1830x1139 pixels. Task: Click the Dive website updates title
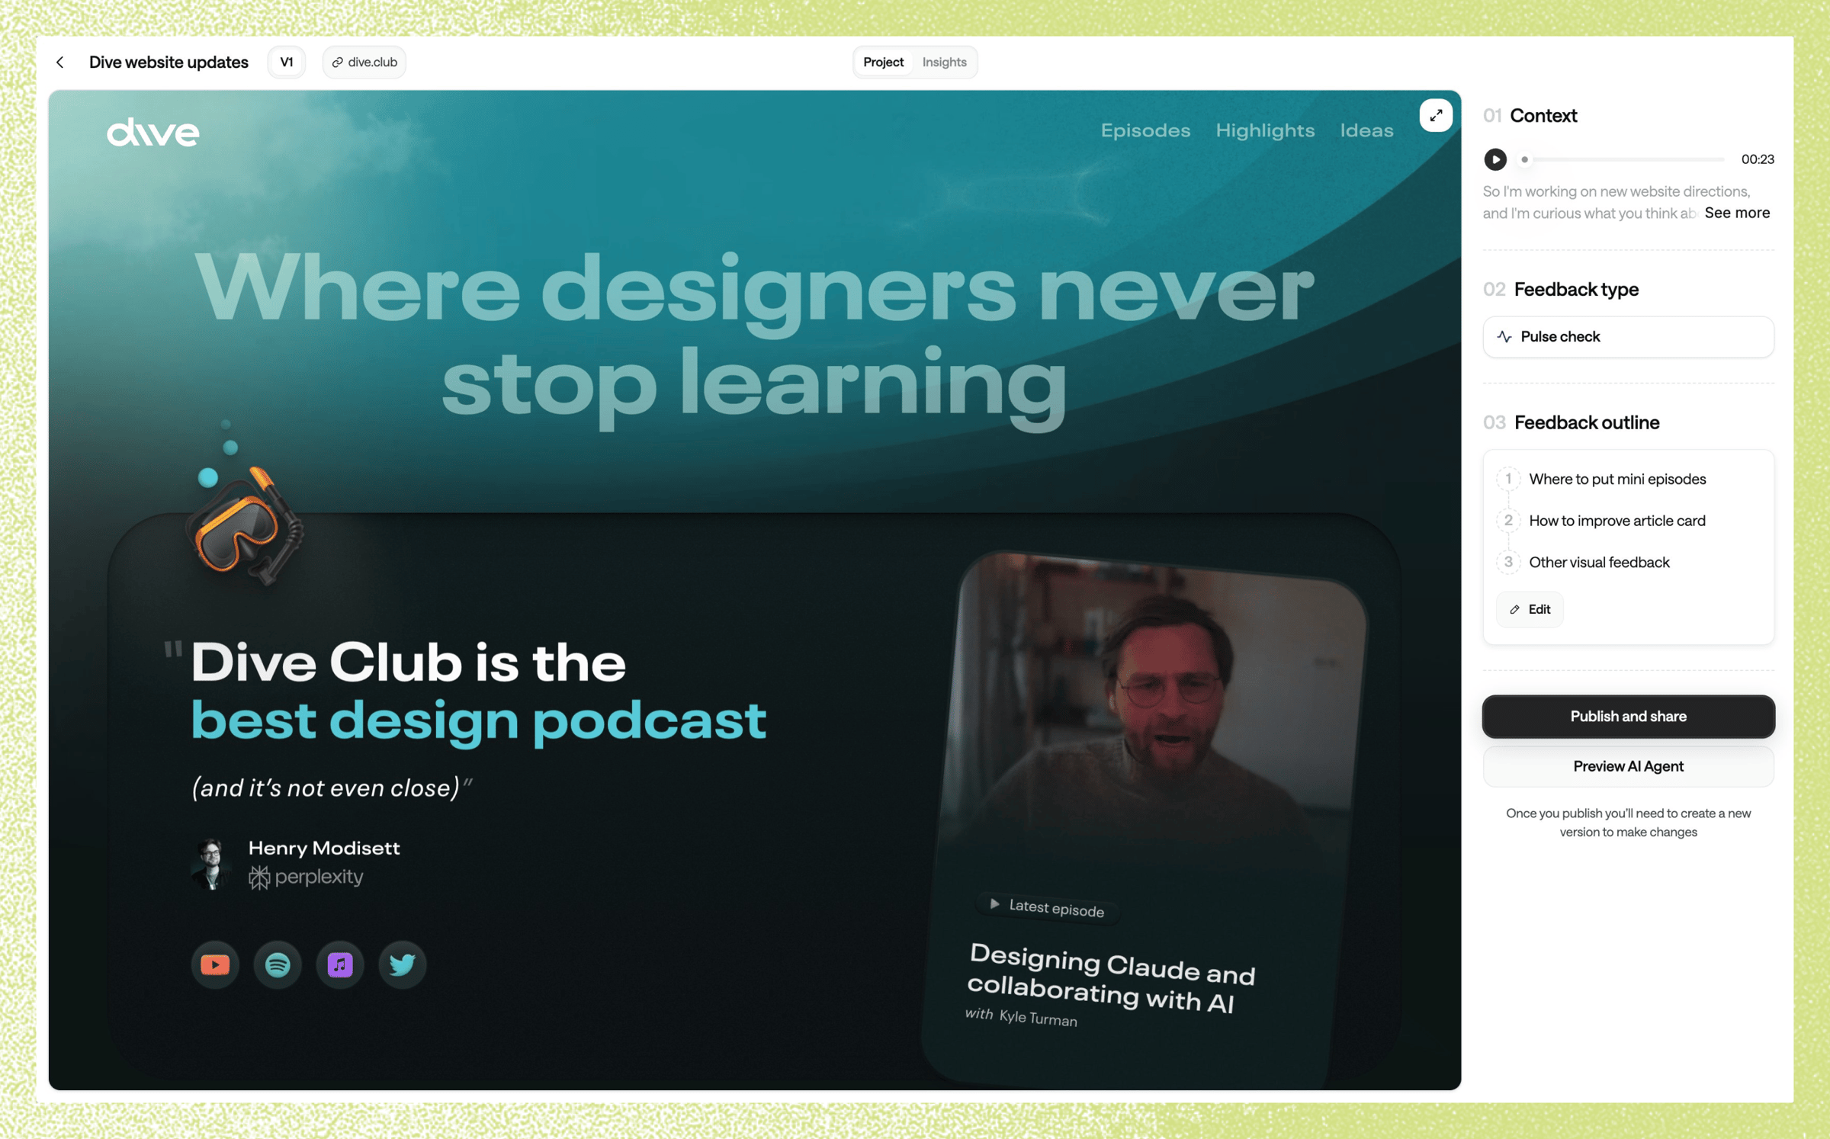point(169,63)
